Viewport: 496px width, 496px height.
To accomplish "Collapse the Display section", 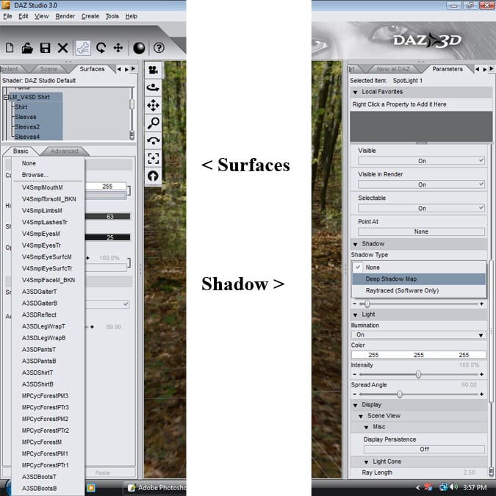I will [355, 405].
